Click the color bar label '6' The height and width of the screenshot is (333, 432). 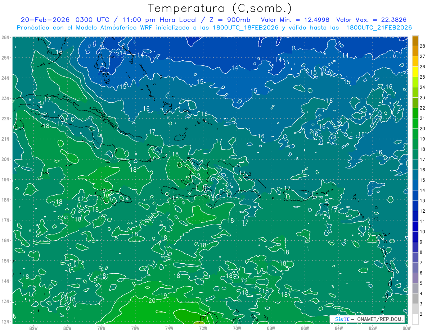[x=421, y=273]
